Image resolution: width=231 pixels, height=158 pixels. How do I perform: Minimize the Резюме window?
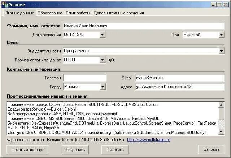pos(213,5)
